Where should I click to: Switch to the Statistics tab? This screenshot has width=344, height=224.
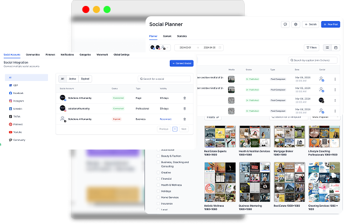click(182, 36)
